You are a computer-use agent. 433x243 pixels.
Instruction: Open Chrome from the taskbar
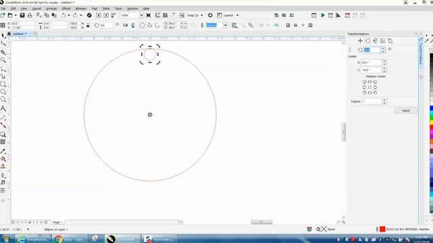70,239
